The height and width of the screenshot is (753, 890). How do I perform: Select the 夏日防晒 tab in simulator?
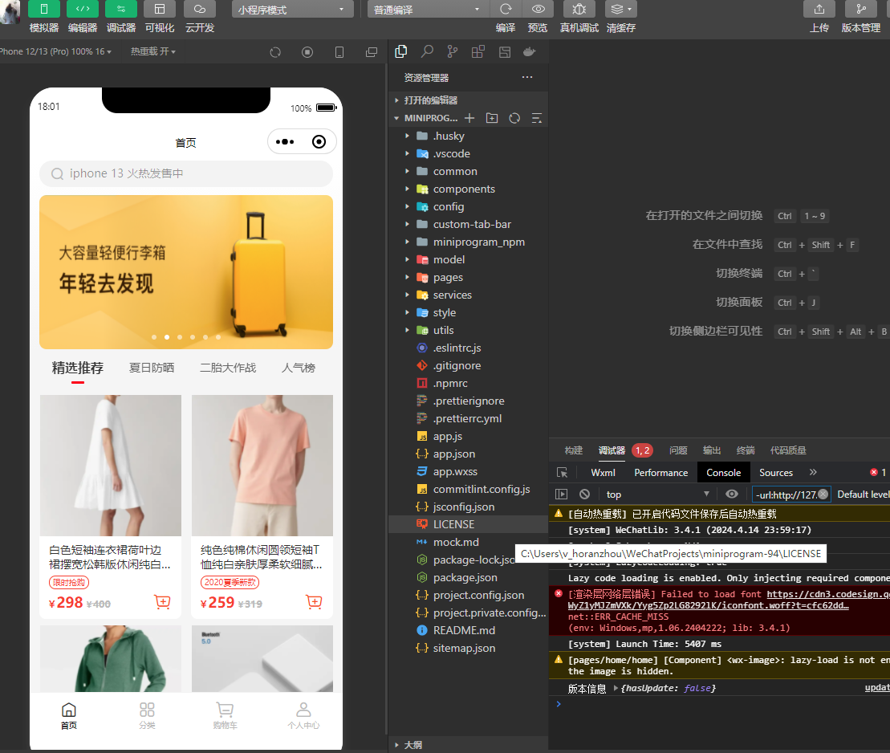[x=152, y=368]
